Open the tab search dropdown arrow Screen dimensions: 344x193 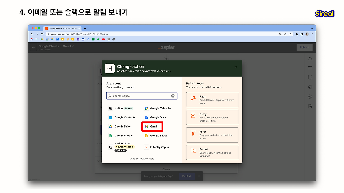(312, 29)
